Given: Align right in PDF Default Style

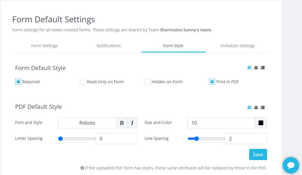Looking at the screenshot, I should click(263, 107).
